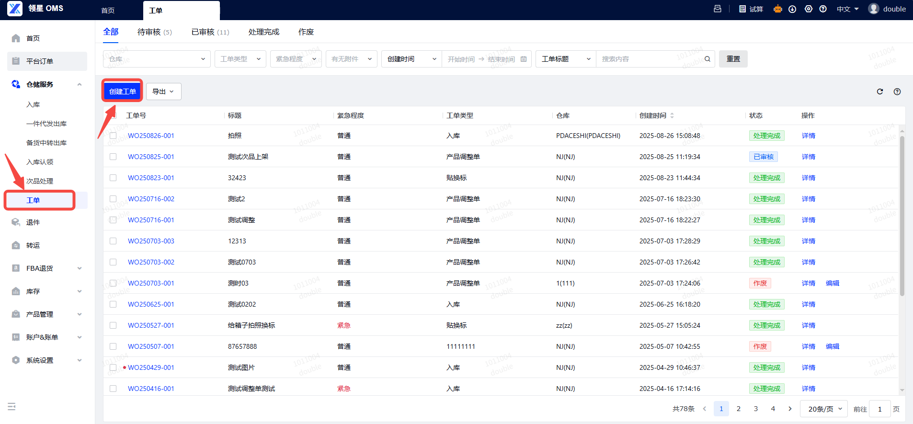
Task: Expand the FBA退货 sidebar menu
Action: point(80,268)
